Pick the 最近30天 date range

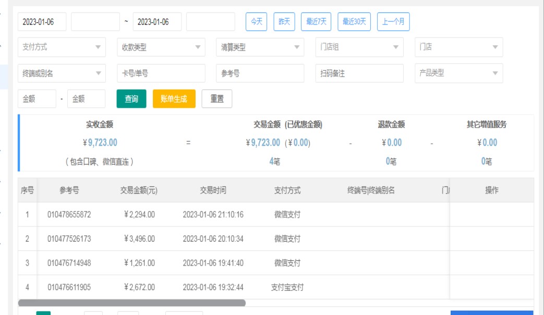click(354, 22)
